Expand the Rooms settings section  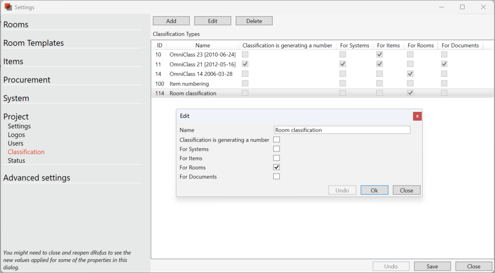point(16,24)
